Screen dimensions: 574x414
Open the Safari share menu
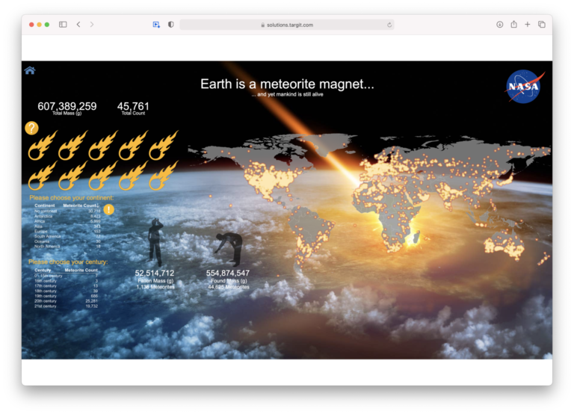point(514,24)
